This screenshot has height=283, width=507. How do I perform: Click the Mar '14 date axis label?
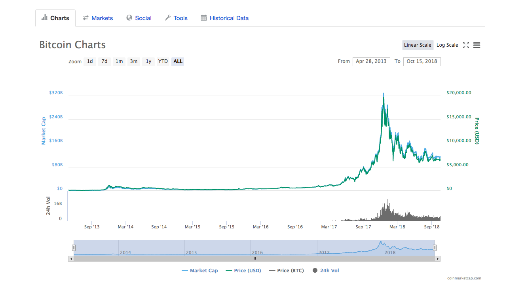tap(125, 227)
